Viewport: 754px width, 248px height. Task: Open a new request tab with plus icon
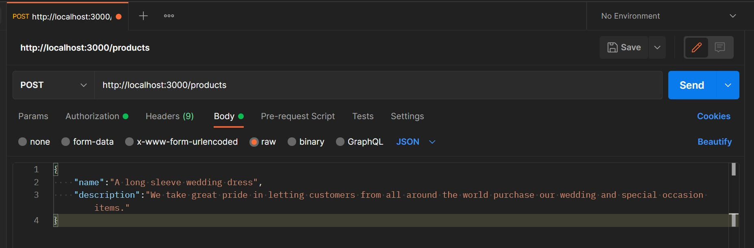pyautogui.click(x=143, y=16)
